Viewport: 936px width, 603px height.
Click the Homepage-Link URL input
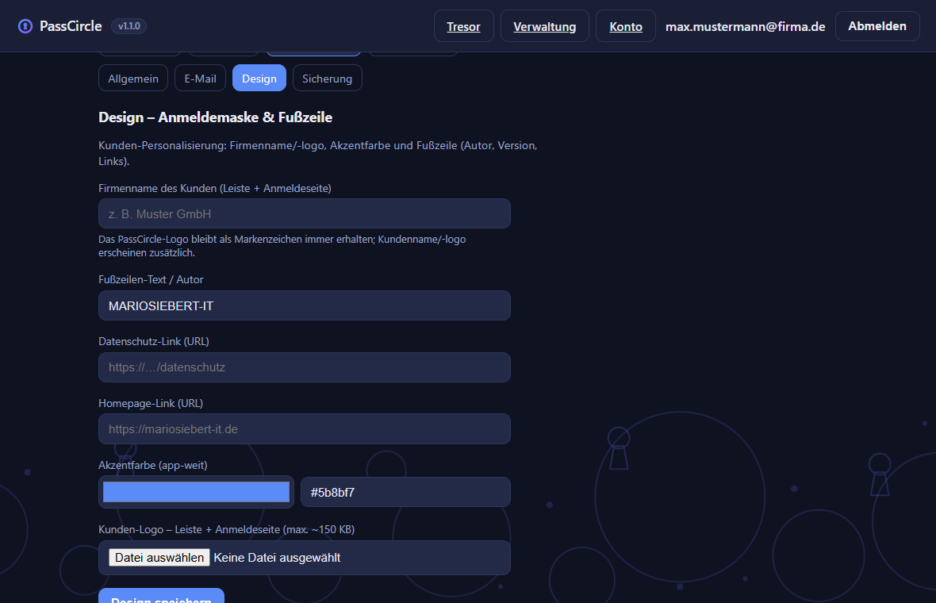coord(305,428)
